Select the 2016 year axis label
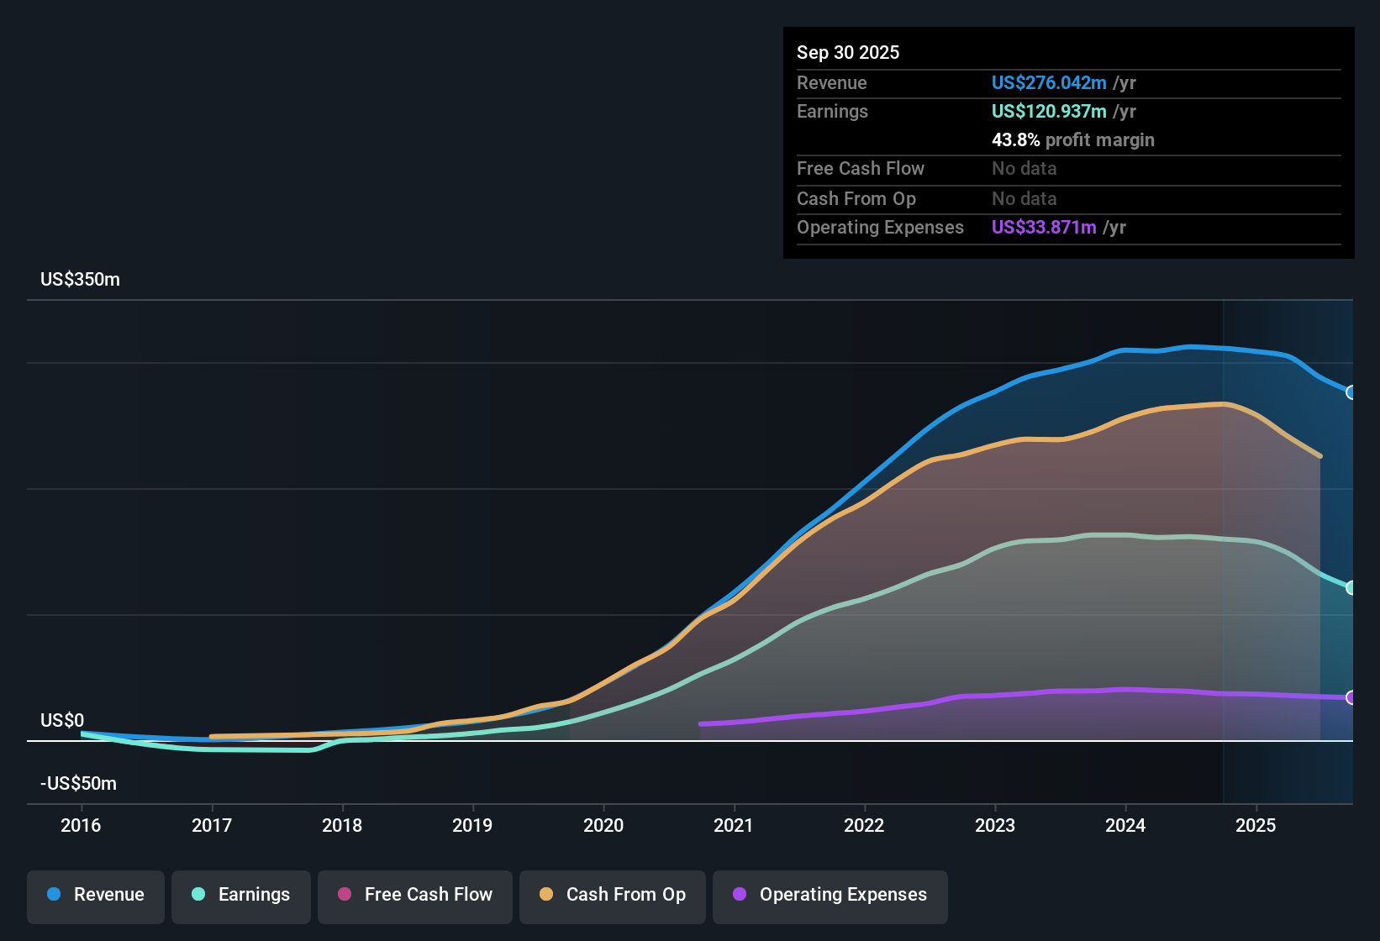This screenshot has height=941, width=1380. tap(81, 826)
